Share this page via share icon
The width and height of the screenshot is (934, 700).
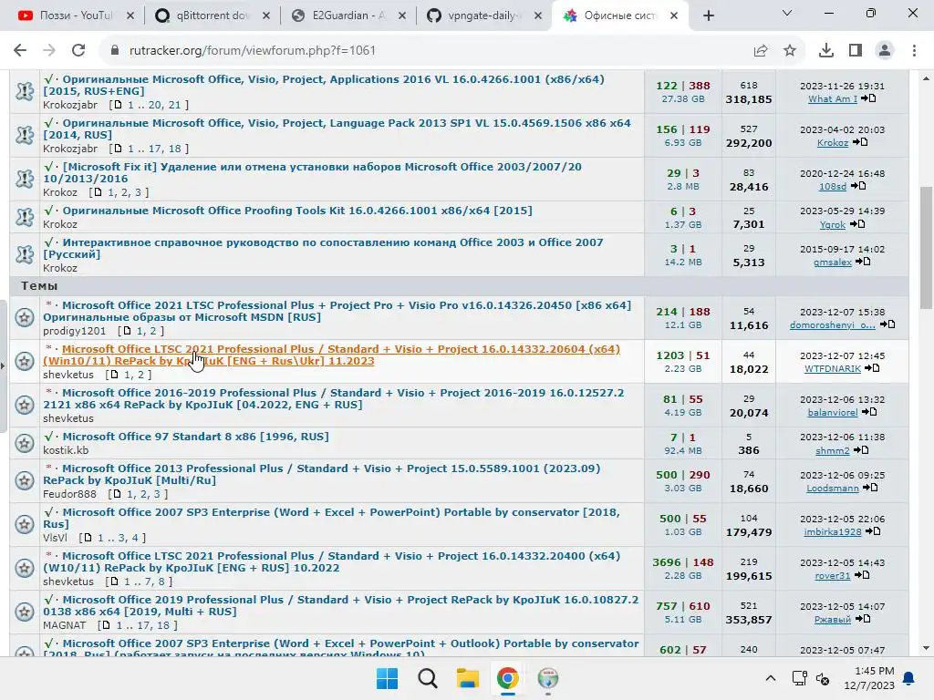click(x=761, y=51)
